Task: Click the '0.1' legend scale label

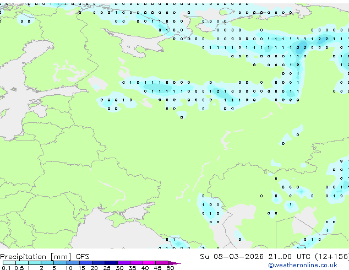Action: pyautogui.click(x=6, y=268)
